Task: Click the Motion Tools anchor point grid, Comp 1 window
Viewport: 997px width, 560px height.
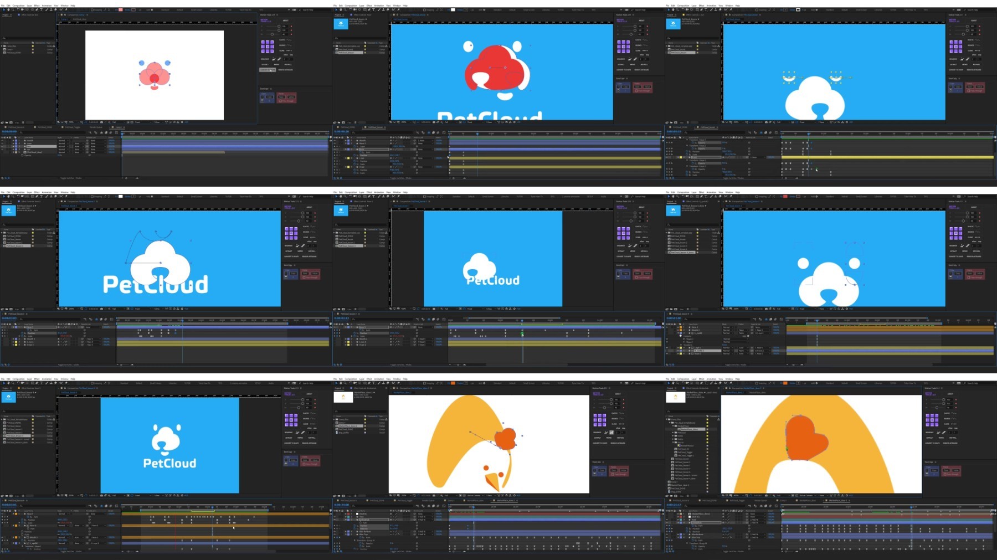Action: [268, 47]
